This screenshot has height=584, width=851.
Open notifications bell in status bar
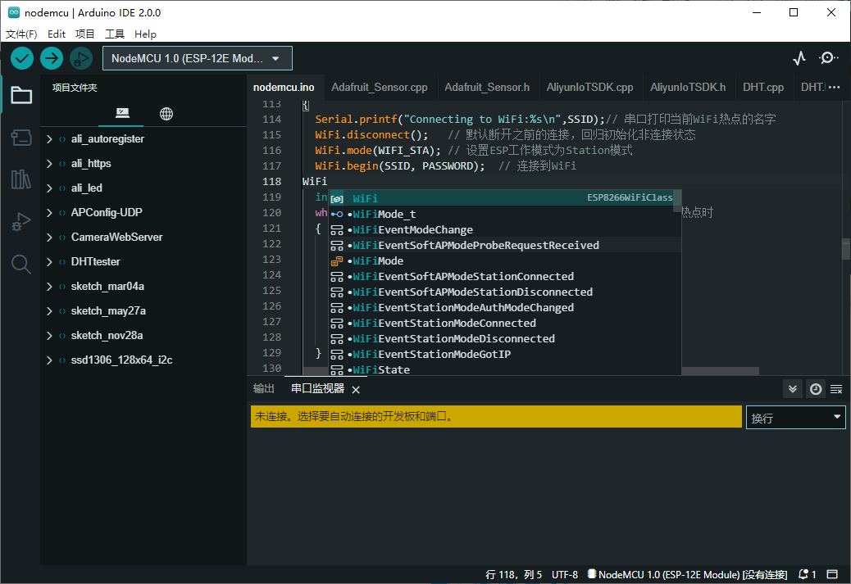tap(807, 574)
